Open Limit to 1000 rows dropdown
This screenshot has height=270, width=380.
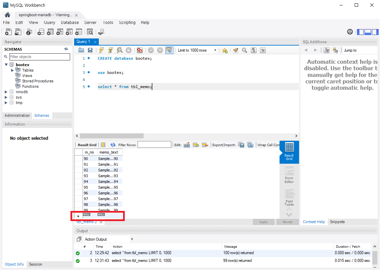215,50
